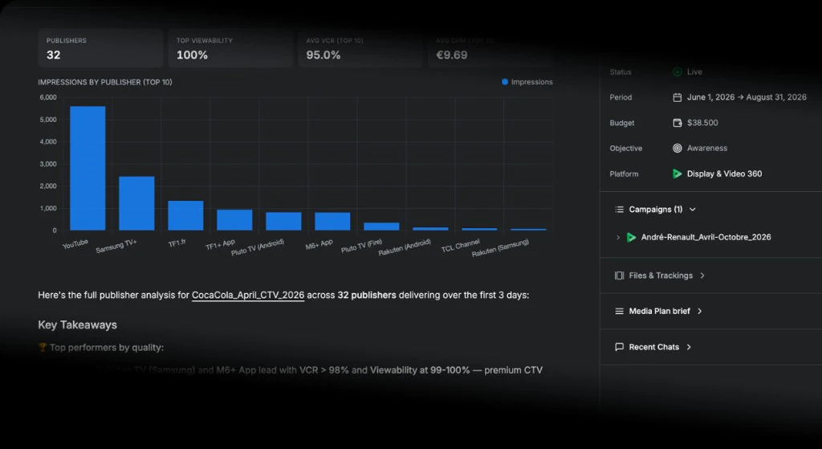Open the CocaCola_April_CTV_2026 link
This screenshot has width=822, height=449.
(248, 296)
